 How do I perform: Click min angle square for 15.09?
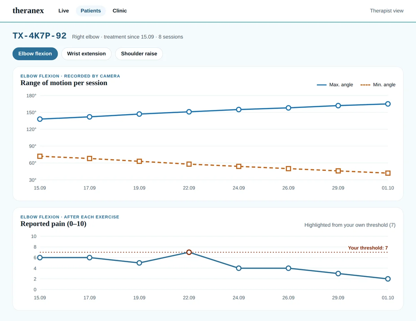point(40,156)
